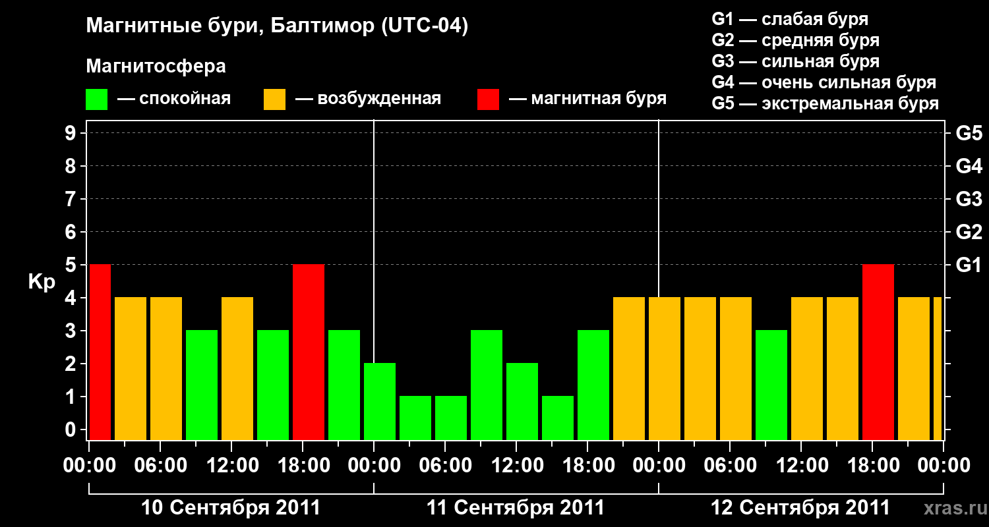The image size is (989, 527).
Task: Click legend line 'G3 — сильная буря'
Action: 796,61
